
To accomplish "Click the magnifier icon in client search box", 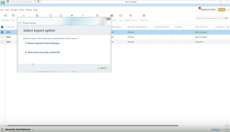I will [222, 18].
